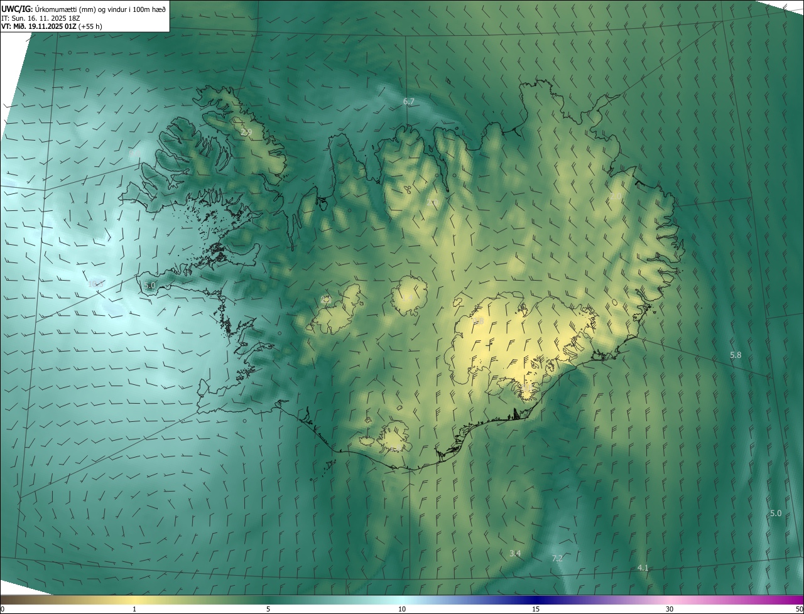The width and height of the screenshot is (804, 614).
Task: Click the 15 tick on the colorbar
Action: pos(536,609)
